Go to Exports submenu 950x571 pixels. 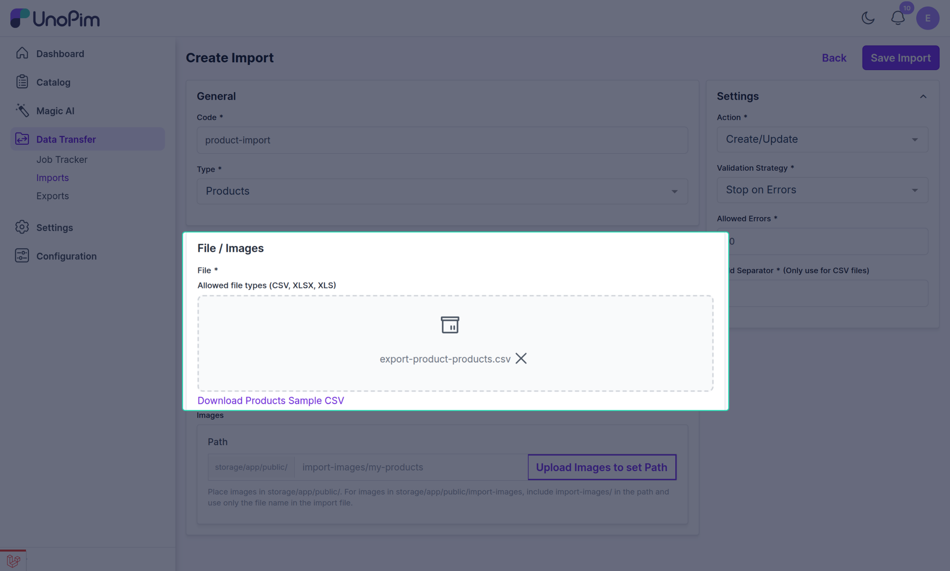tap(52, 196)
